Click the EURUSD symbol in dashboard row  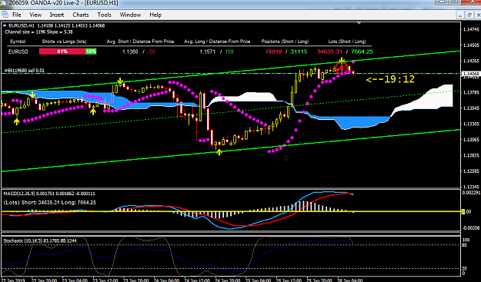point(18,51)
